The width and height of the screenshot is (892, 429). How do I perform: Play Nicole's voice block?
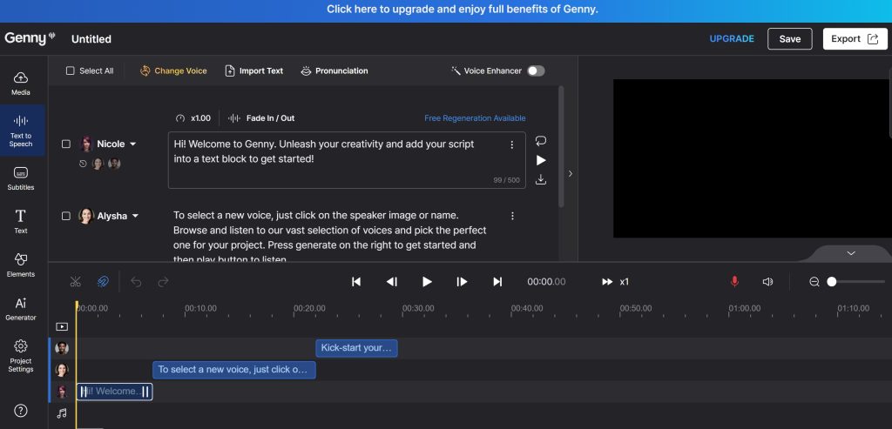[x=541, y=160]
